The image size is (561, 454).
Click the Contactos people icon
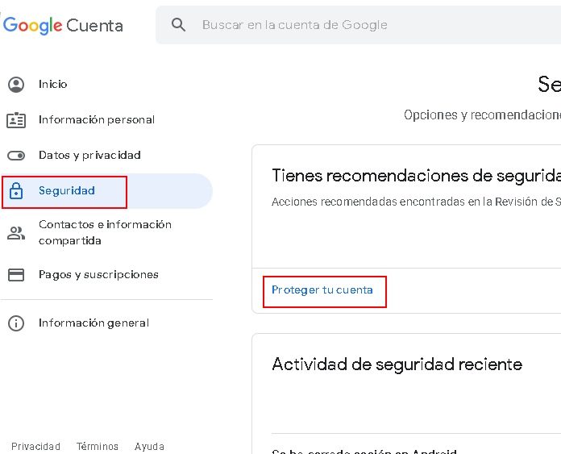point(16,233)
